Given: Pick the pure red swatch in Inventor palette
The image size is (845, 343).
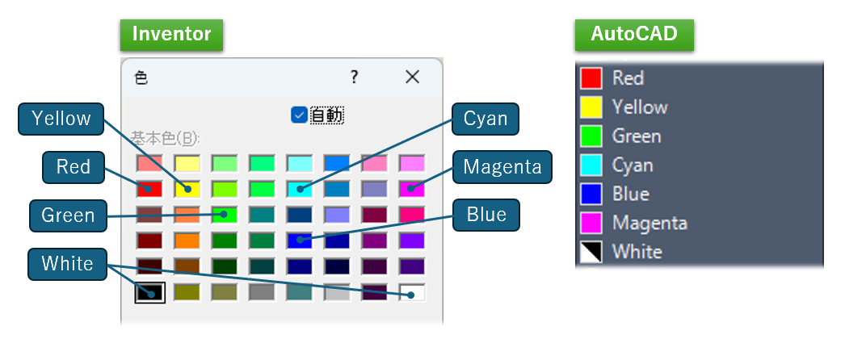Looking at the screenshot, I should tap(149, 189).
